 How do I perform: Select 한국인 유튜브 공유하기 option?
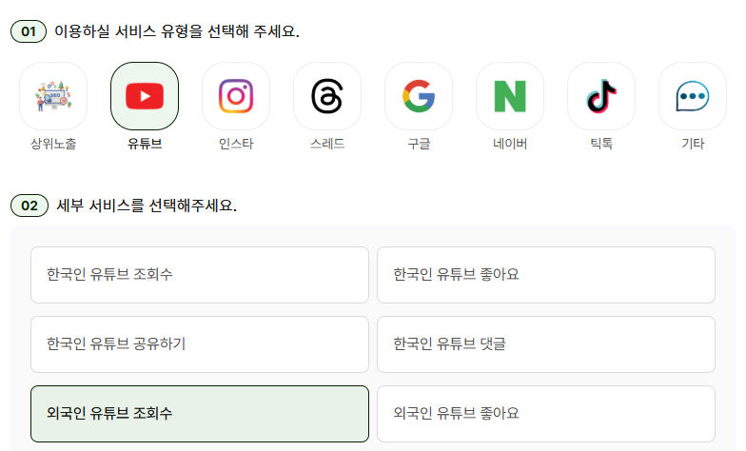200,344
